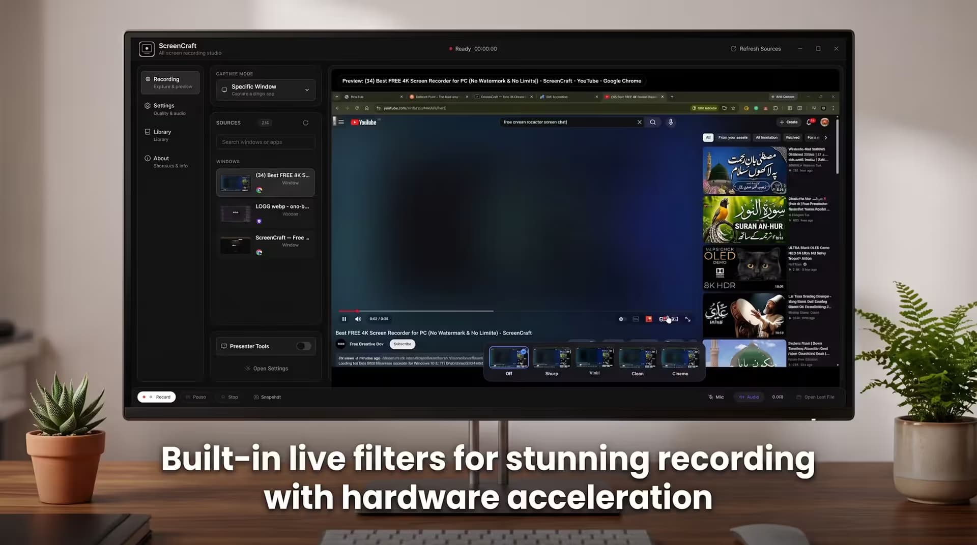The height and width of the screenshot is (545, 977).
Task: Apply the Cinema filter preset
Action: coord(680,362)
